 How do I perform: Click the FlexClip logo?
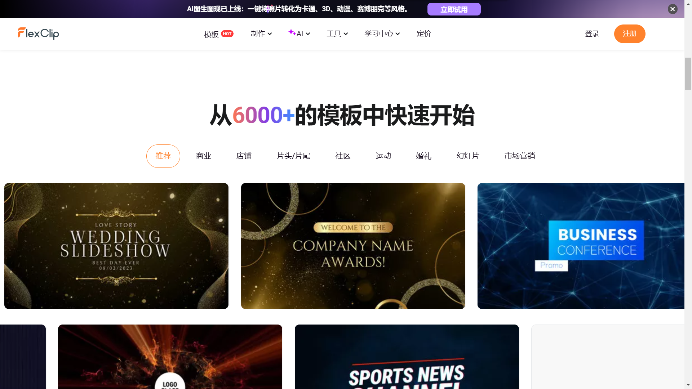[38, 33]
